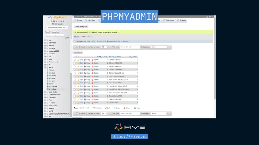
Task: Select checkbox for Celica Turbo 4WD row
Action: 75,100
